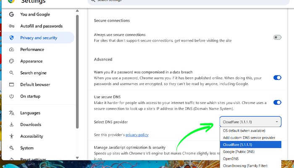Click the System wrench icon

click(x=11, y=148)
